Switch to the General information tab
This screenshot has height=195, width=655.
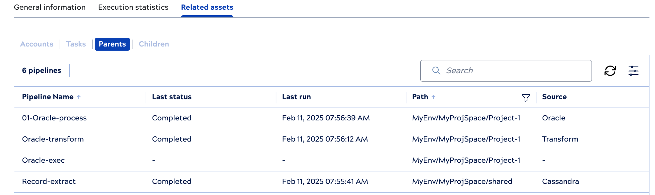click(50, 7)
